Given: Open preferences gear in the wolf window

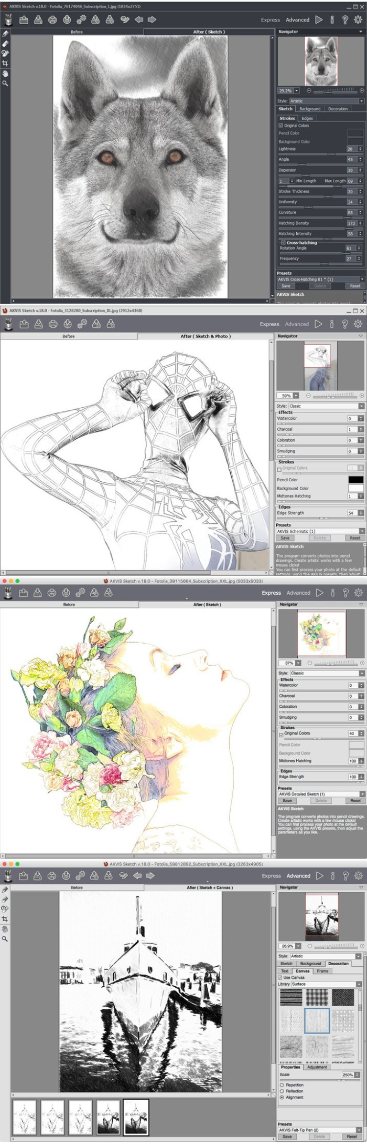Looking at the screenshot, I should [358, 19].
